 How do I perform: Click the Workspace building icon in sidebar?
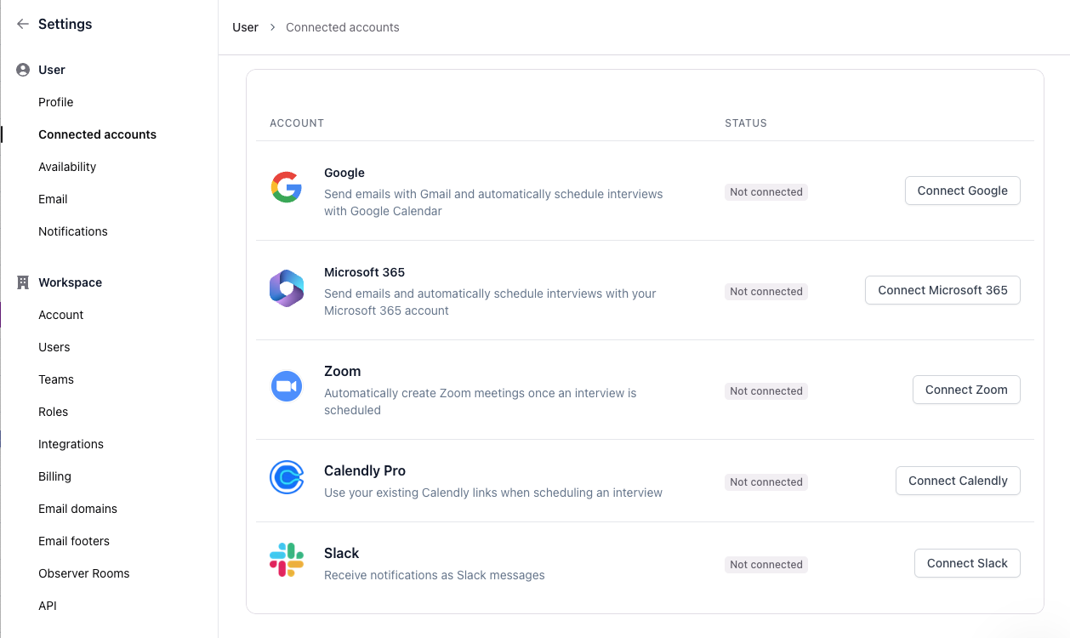[23, 282]
